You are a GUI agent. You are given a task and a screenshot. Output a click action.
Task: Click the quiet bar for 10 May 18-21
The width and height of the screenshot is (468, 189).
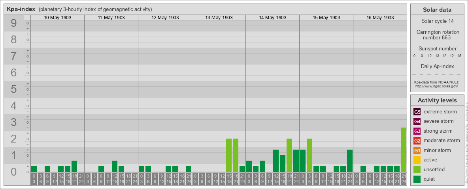(74, 167)
